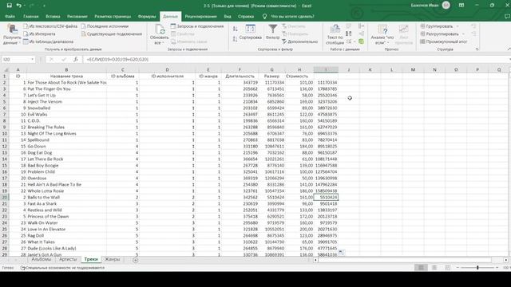Image resolution: width=511 pixels, height=287 pixels.
Task: Select the cell containing Walk On Water
Action: [x=66, y=223]
